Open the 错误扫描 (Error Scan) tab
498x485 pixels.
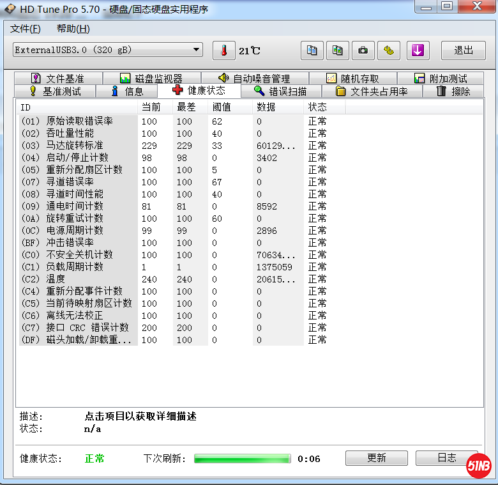pos(280,91)
